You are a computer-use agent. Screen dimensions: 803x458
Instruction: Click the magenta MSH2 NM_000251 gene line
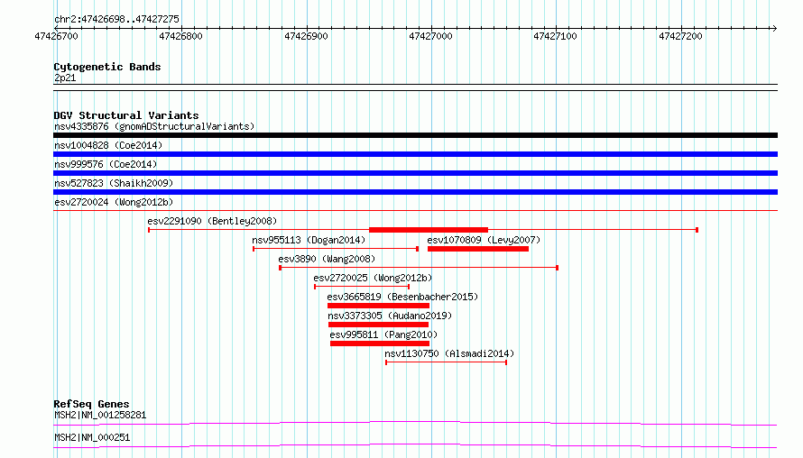(x=415, y=445)
